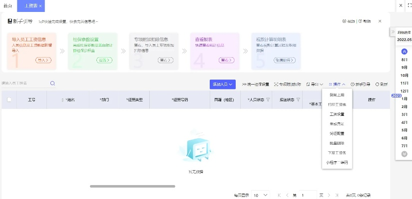Click the 统一社保设置 icon
The image size is (412, 199).
(x=244, y=84)
